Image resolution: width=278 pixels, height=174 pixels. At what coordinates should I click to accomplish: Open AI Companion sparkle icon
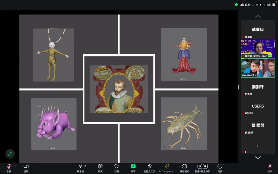167,166
